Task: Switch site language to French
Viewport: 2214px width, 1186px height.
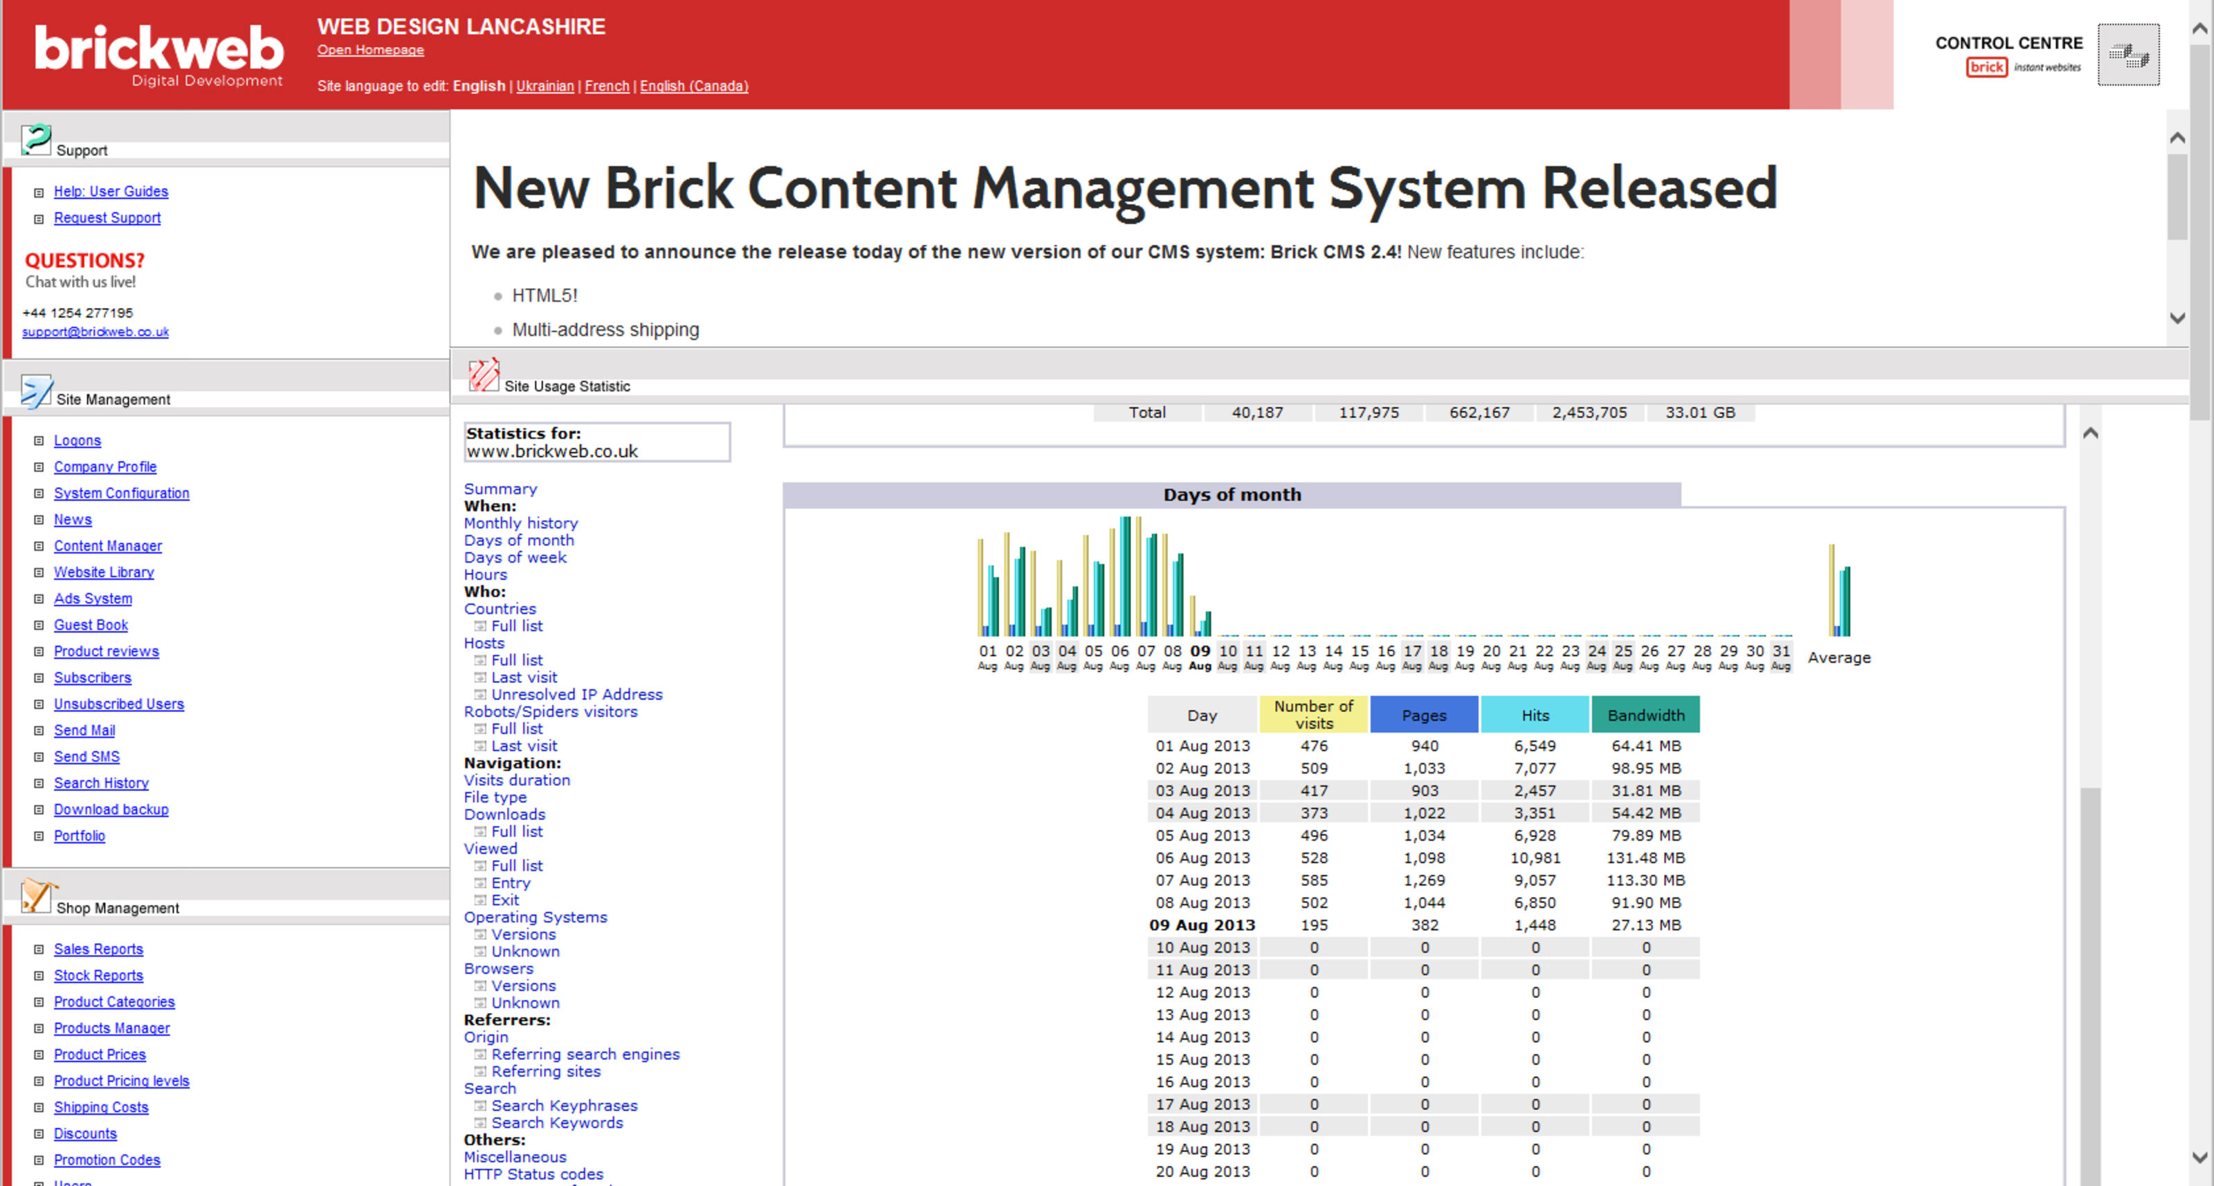Action: pos(606,86)
